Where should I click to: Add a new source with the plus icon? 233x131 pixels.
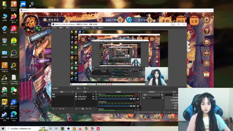(x=76, y=109)
